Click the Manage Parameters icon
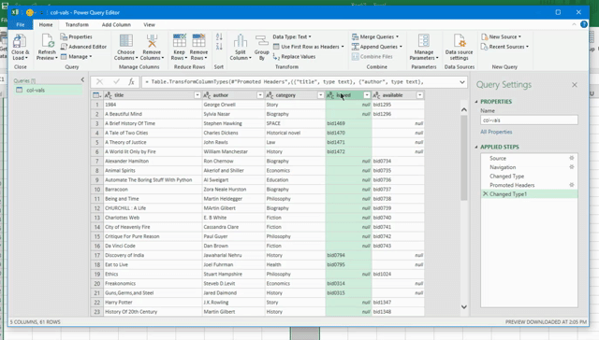Image resolution: width=599 pixels, height=340 pixels. point(424,47)
